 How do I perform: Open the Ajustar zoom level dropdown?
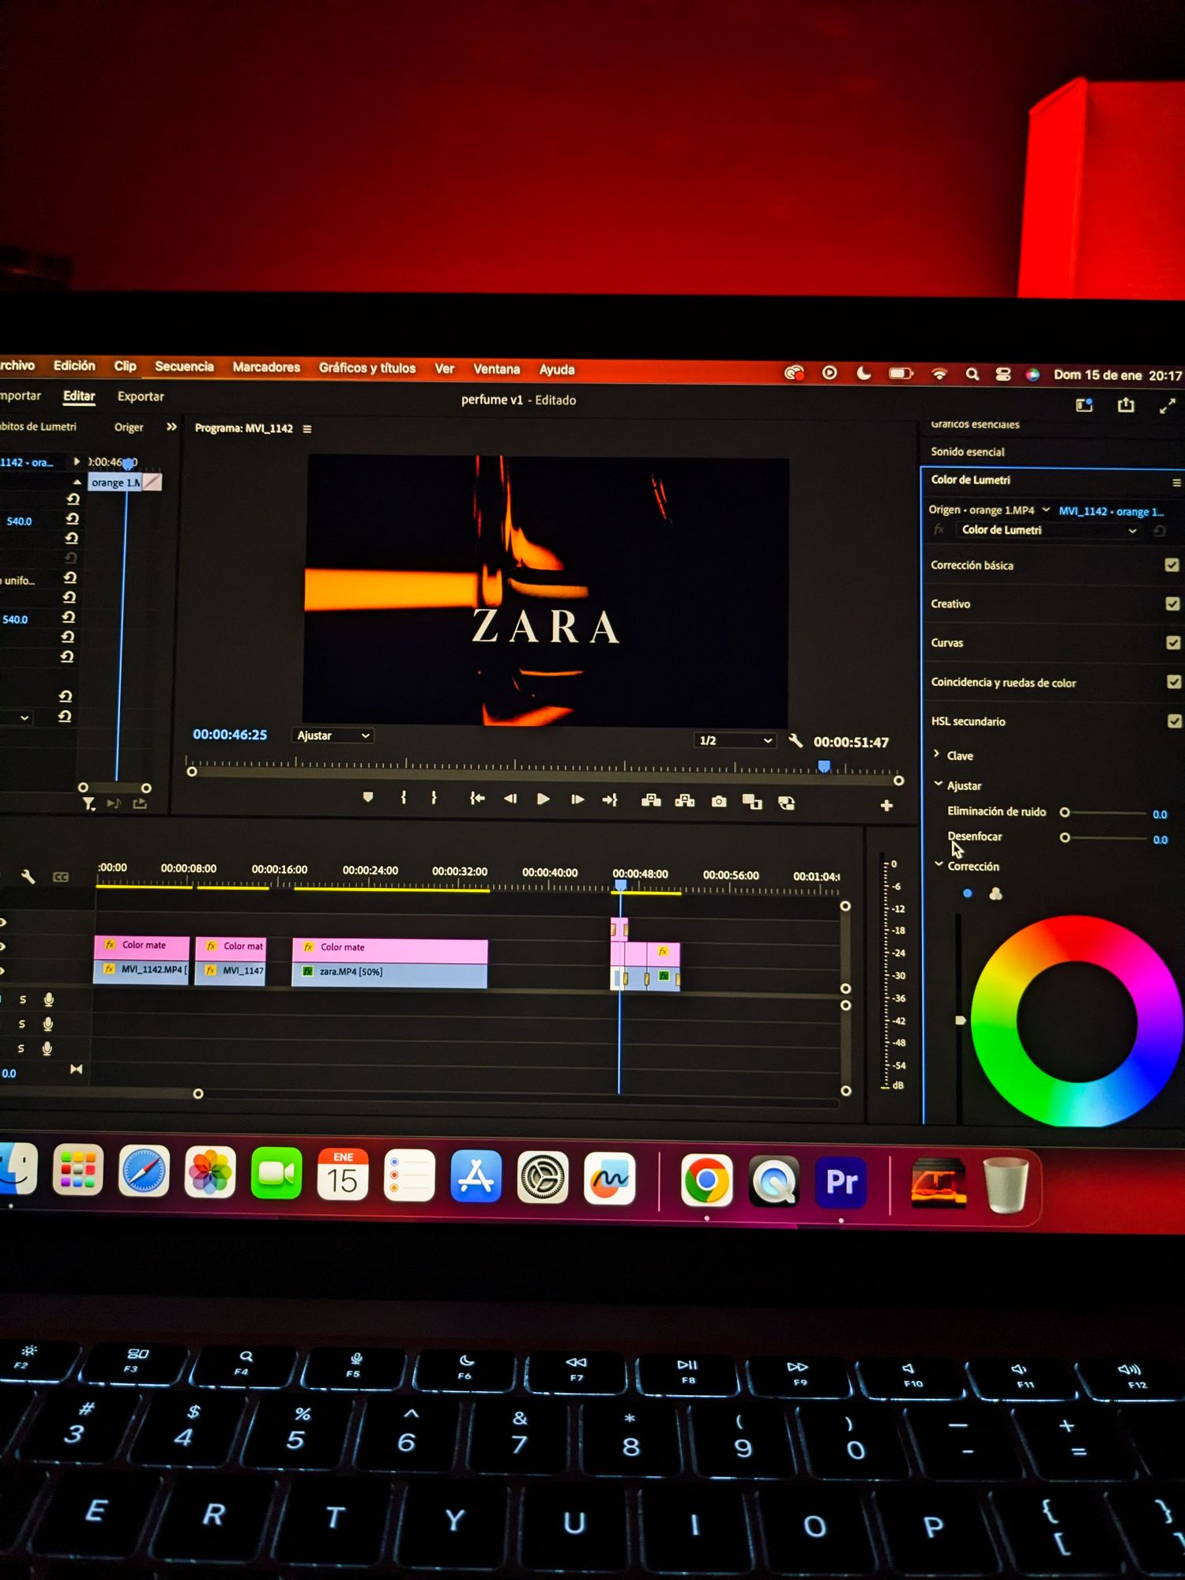(333, 735)
